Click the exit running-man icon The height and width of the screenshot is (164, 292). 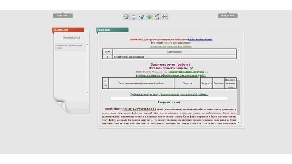pyautogui.click(x=165, y=17)
